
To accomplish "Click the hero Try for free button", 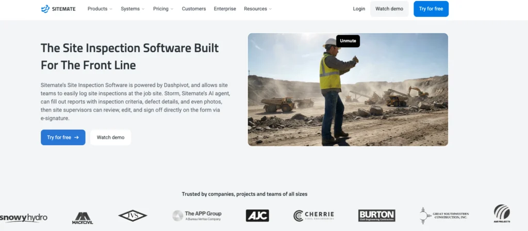I will click(x=63, y=137).
